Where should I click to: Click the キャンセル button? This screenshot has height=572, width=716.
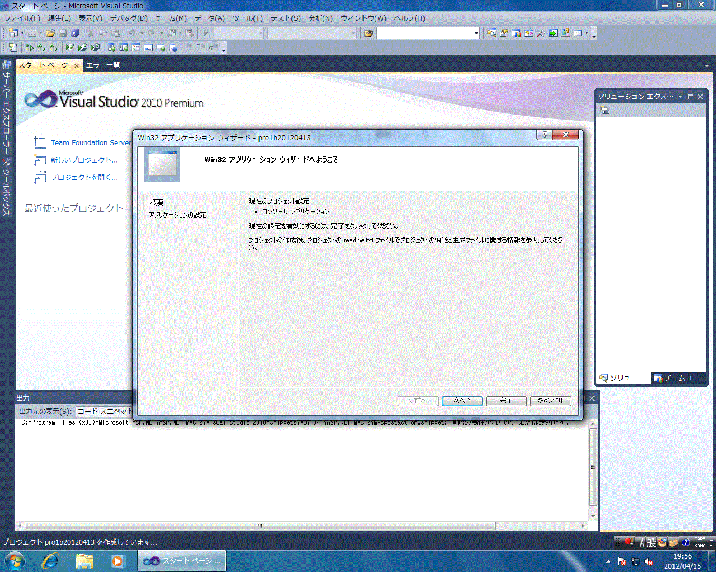pos(550,401)
